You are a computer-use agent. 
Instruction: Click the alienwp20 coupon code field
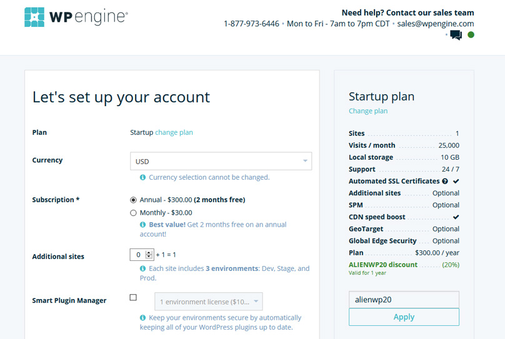[x=404, y=299]
